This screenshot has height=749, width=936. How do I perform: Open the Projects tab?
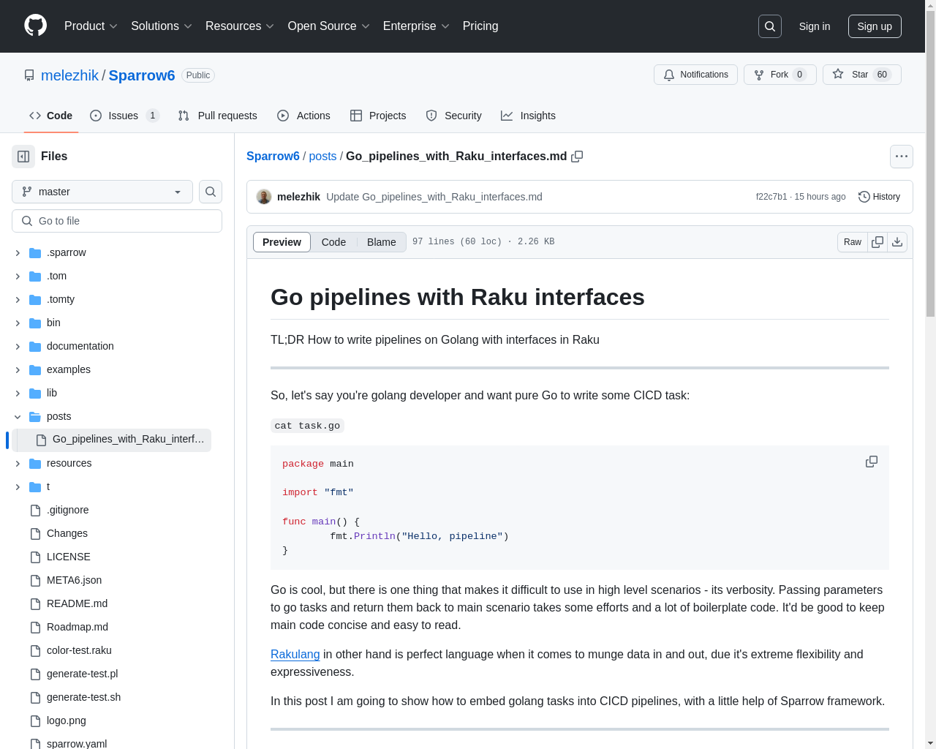pyautogui.click(x=378, y=116)
